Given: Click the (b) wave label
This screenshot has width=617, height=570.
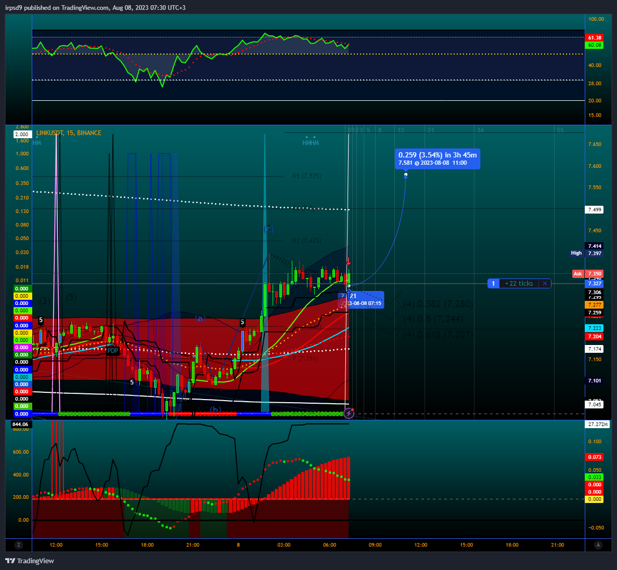Looking at the screenshot, I should pos(215,409).
